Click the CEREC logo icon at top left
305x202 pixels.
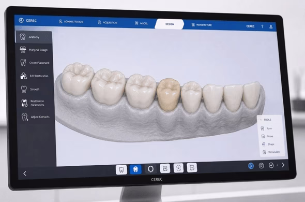coord(21,20)
